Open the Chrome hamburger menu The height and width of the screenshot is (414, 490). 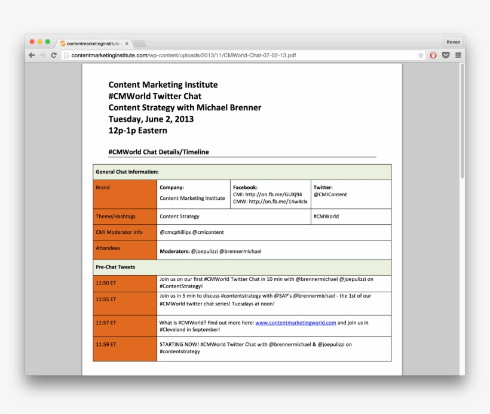(x=458, y=55)
